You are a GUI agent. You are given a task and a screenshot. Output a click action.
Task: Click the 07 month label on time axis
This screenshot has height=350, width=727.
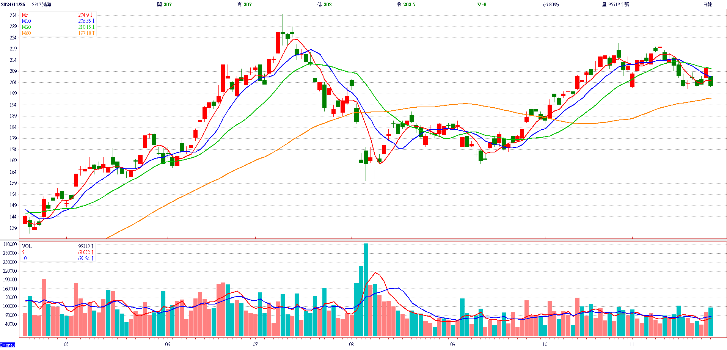point(255,345)
